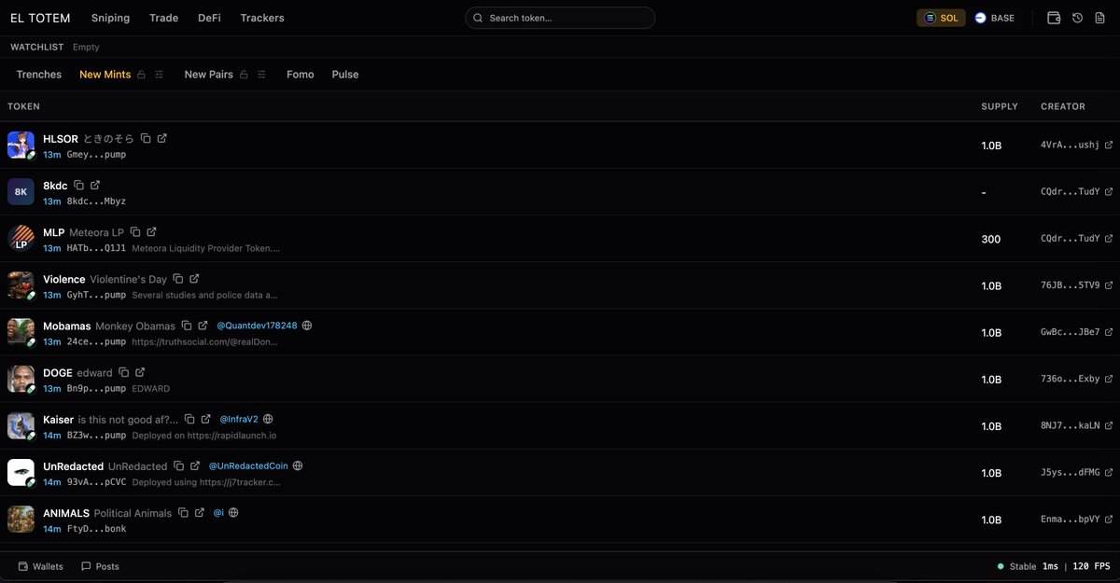Viewport: 1120px width, 583px height.
Task: Copy the Kaiser token address
Action: (x=189, y=419)
